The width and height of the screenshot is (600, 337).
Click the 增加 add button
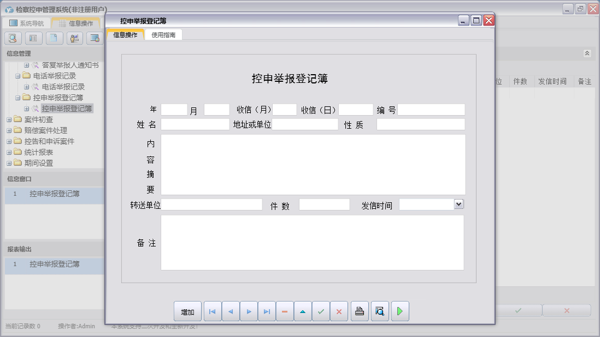tap(187, 311)
